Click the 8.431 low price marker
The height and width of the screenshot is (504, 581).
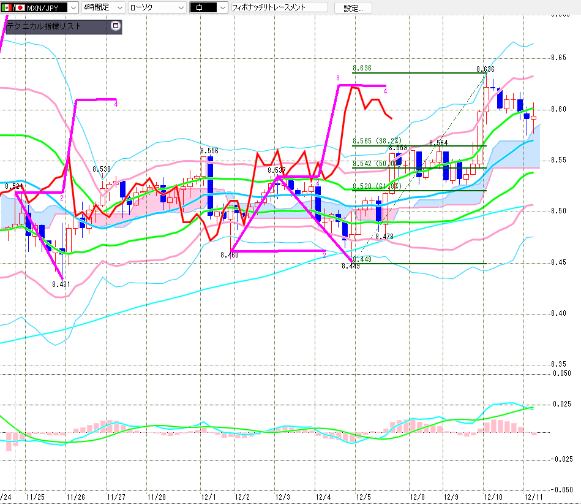point(61,284)
